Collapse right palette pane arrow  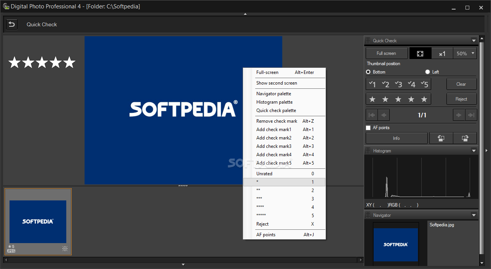pos(486,151)
